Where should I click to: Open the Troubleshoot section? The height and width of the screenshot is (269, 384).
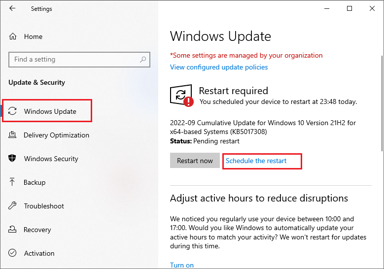pyautogui.click(x=44, y=206)
